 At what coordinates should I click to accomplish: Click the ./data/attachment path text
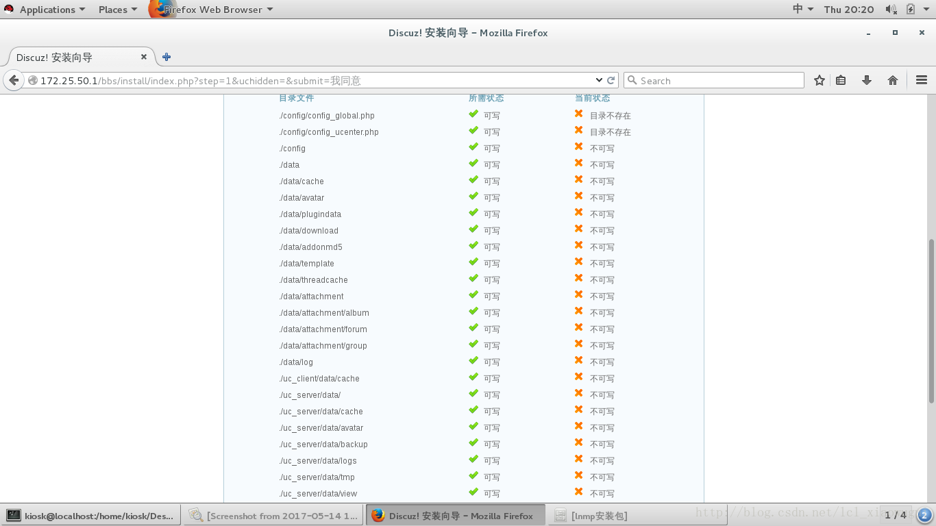311,297
